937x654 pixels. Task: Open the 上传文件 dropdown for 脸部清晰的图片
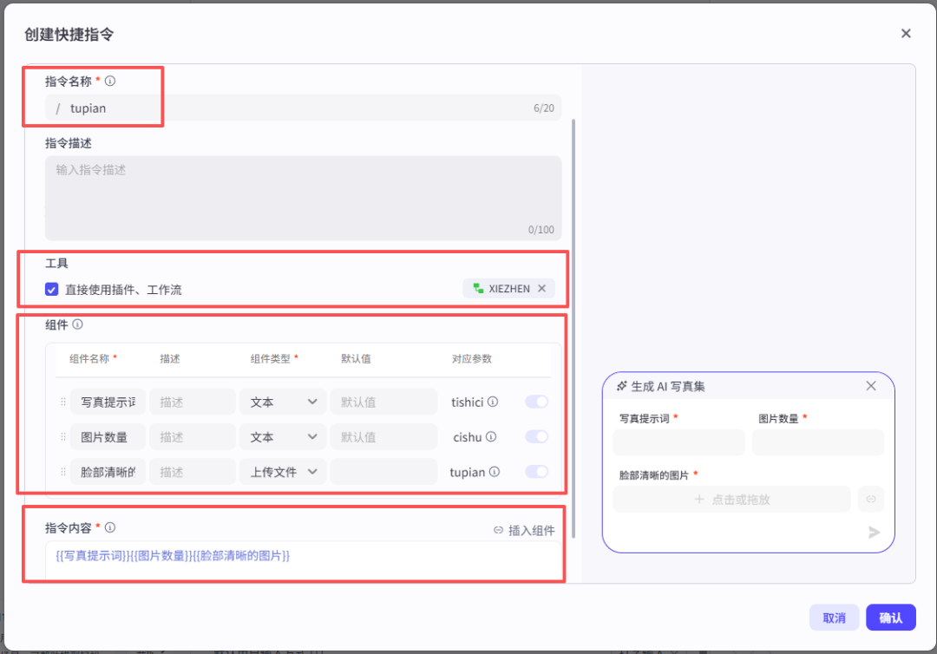284,471
